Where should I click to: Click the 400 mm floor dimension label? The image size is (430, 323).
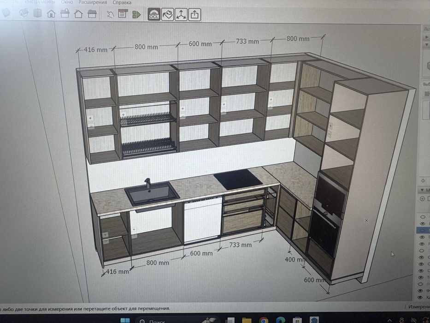(295, 259)
